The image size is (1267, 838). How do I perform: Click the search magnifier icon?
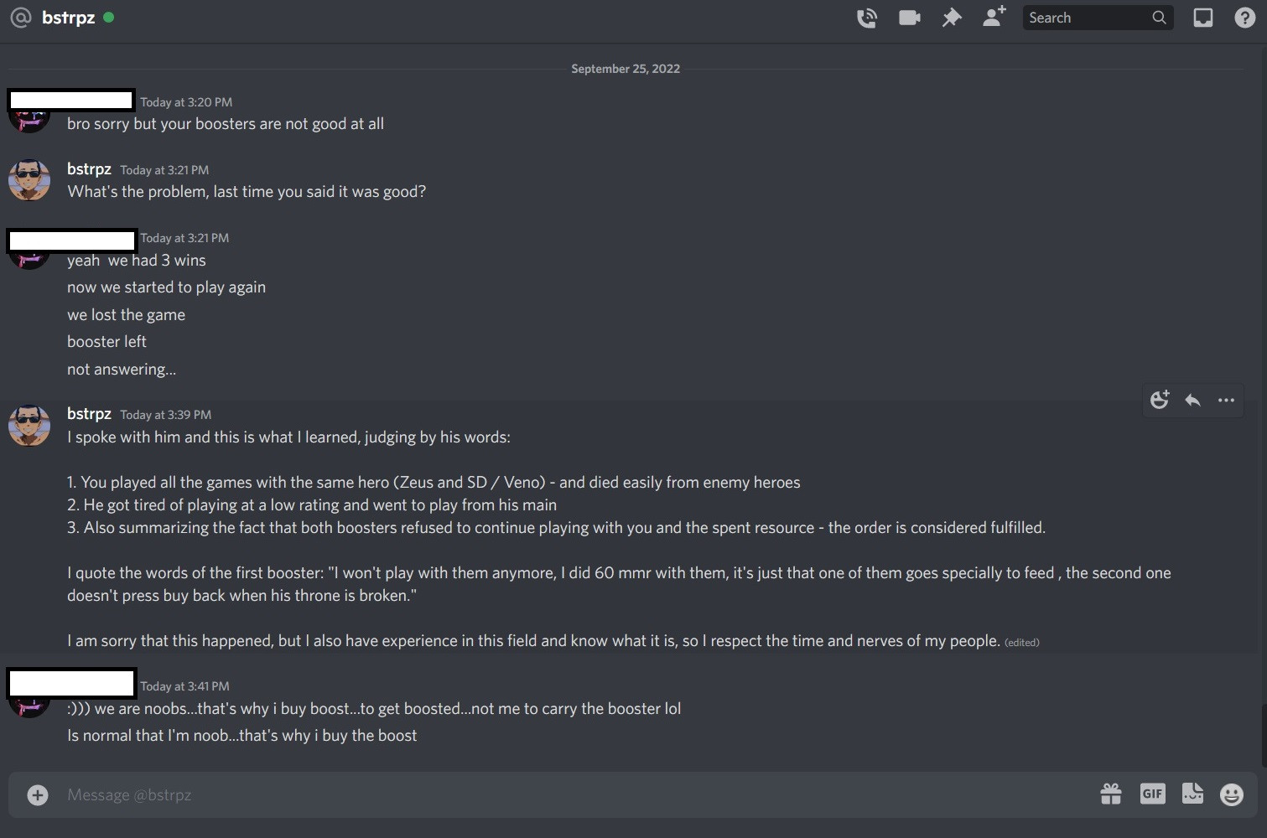1159,18
